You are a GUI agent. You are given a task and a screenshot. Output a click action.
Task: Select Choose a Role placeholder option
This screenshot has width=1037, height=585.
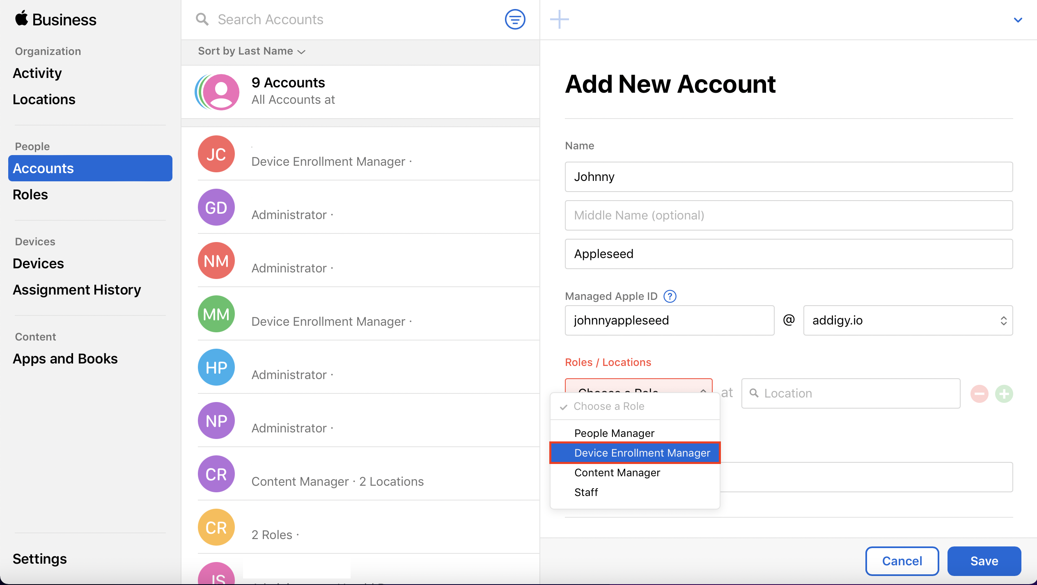[635, 406]
